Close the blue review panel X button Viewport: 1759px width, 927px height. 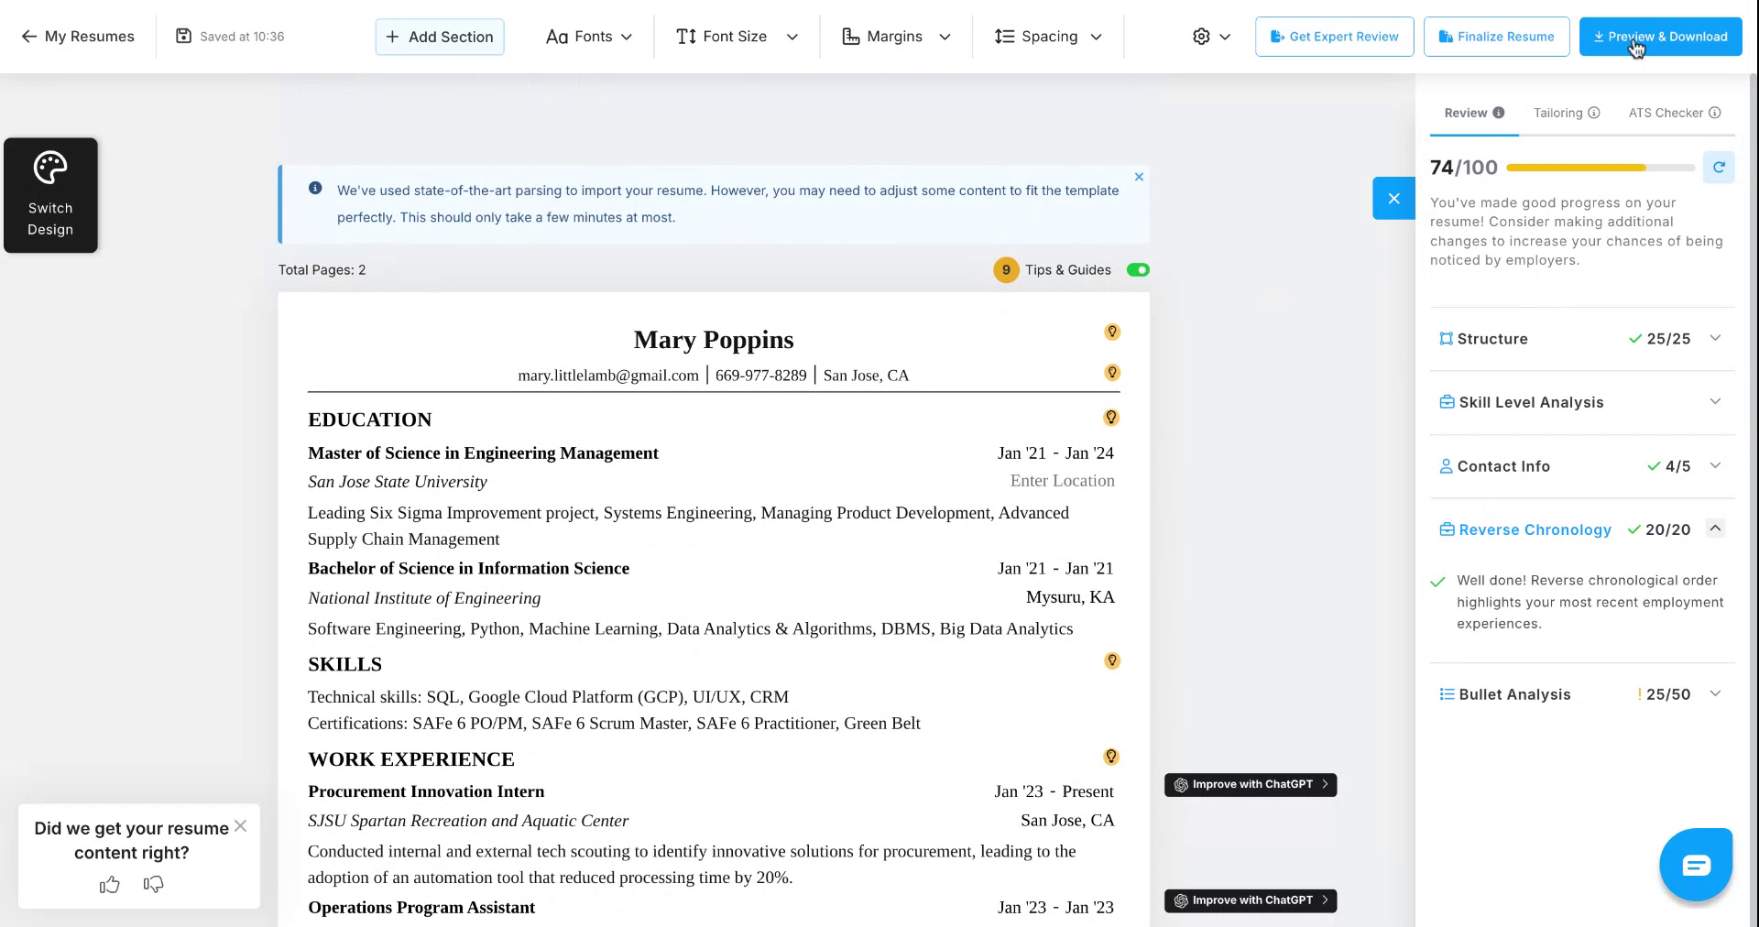(x=1393, y=198)
